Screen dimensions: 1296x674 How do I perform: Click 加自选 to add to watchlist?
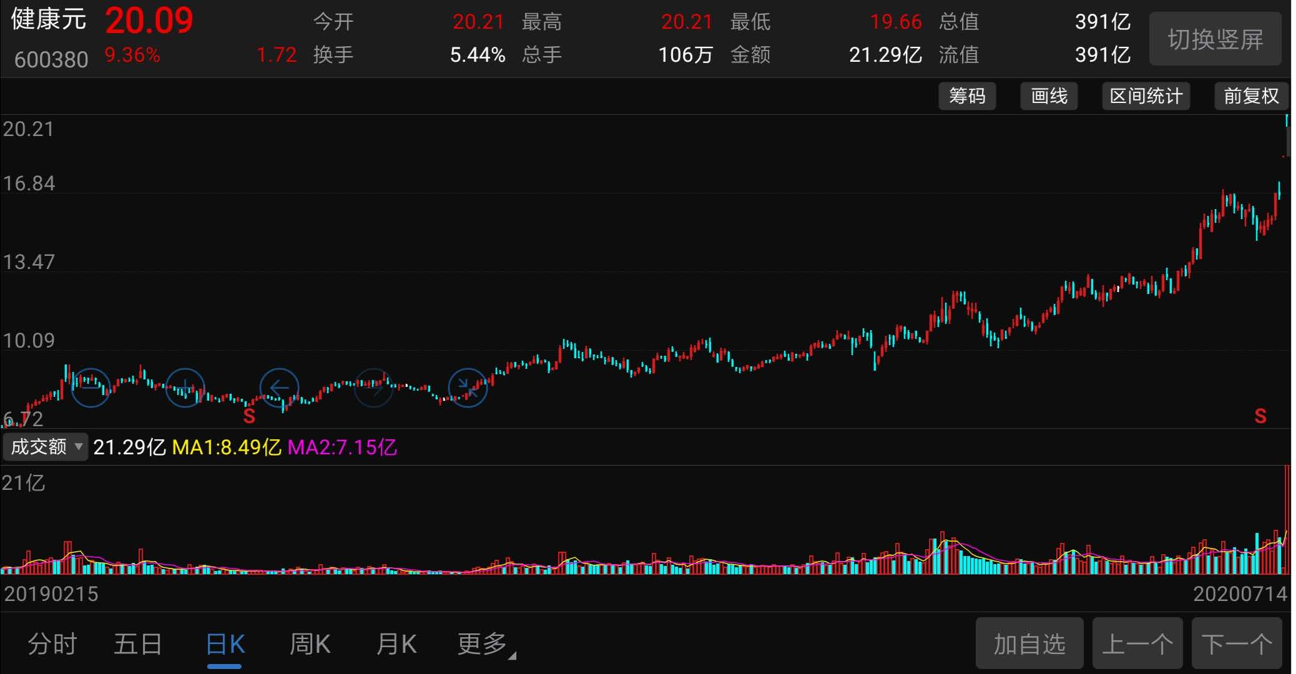click(1029, 644)
